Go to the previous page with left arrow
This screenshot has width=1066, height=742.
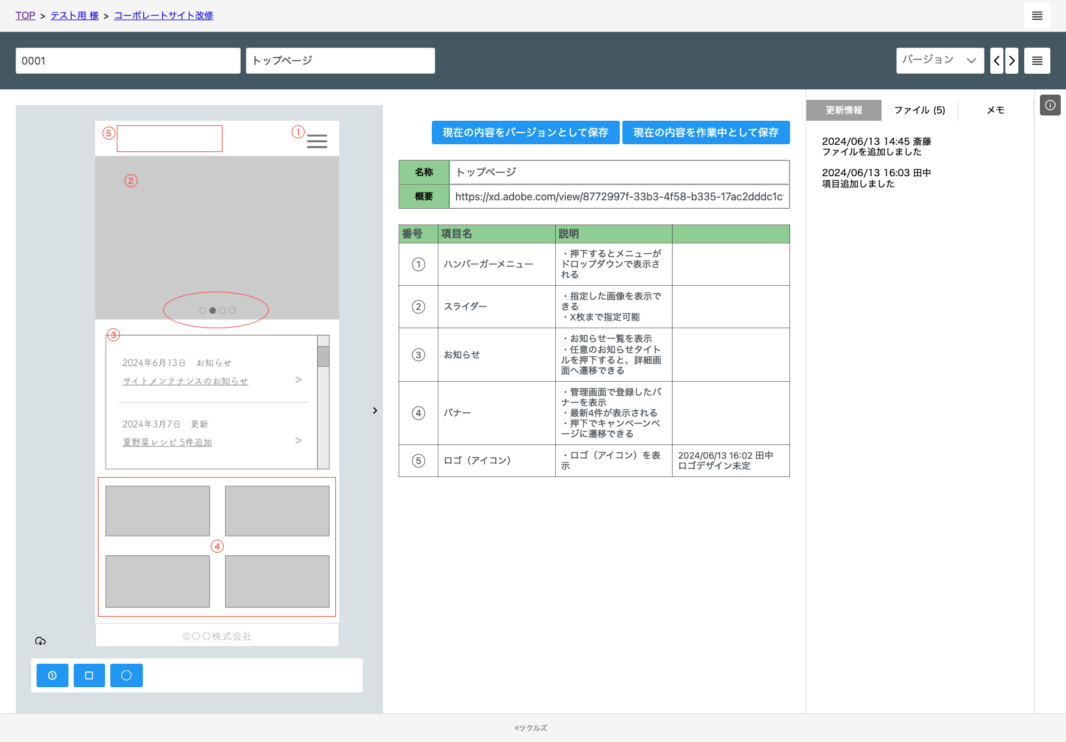tap(996, 61)
